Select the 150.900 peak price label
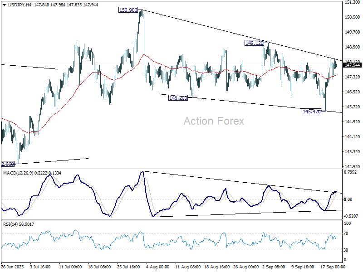 click(x=127, y=9)
